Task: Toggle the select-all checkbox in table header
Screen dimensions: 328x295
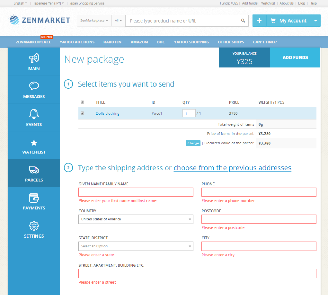Action: pos(82,102)
